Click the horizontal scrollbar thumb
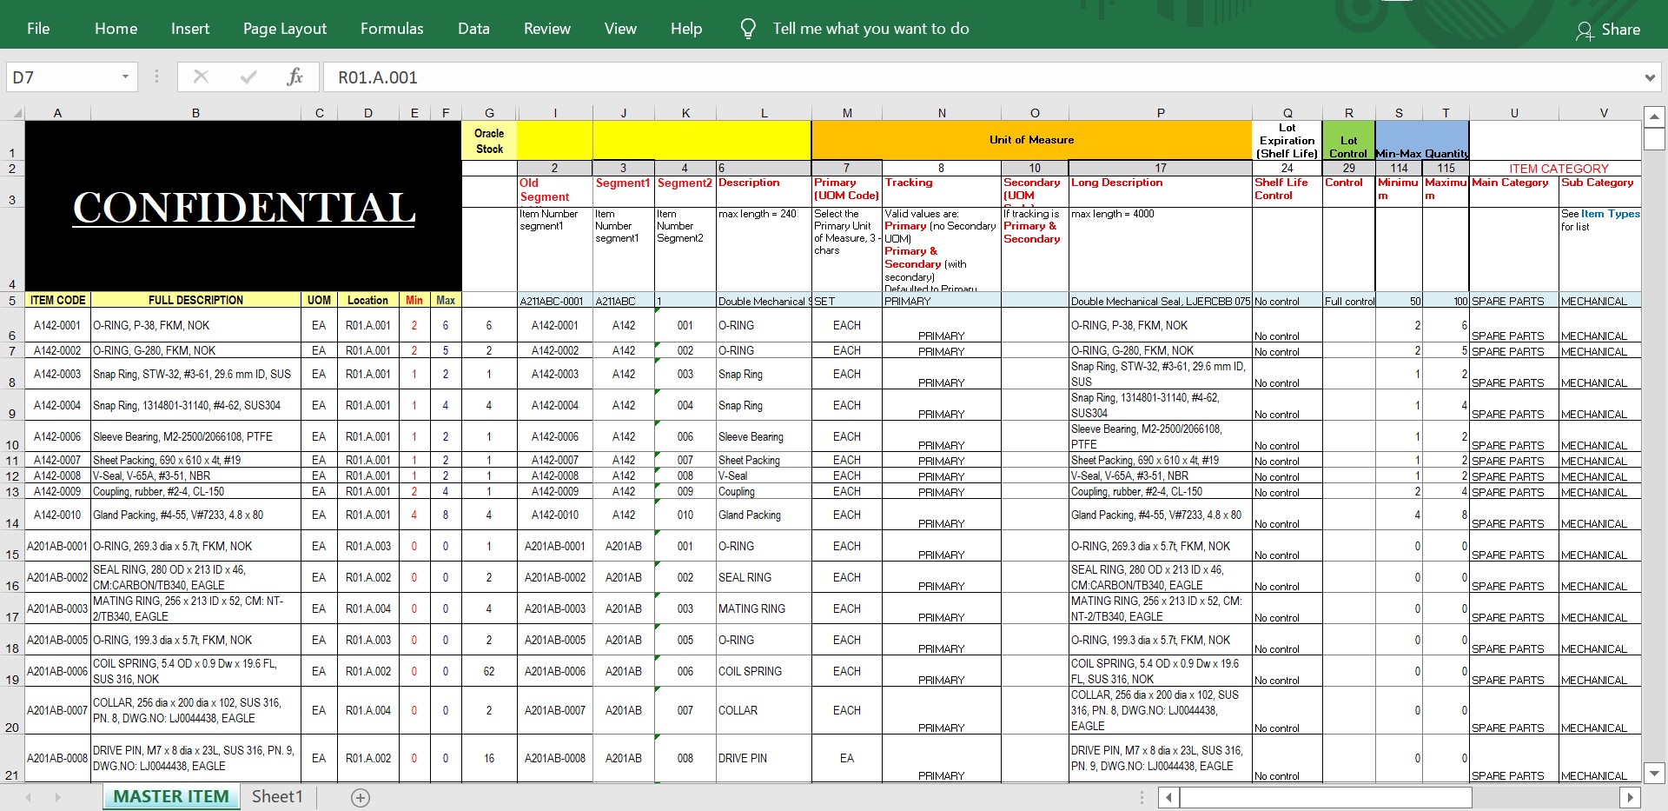 [1326, 797]
